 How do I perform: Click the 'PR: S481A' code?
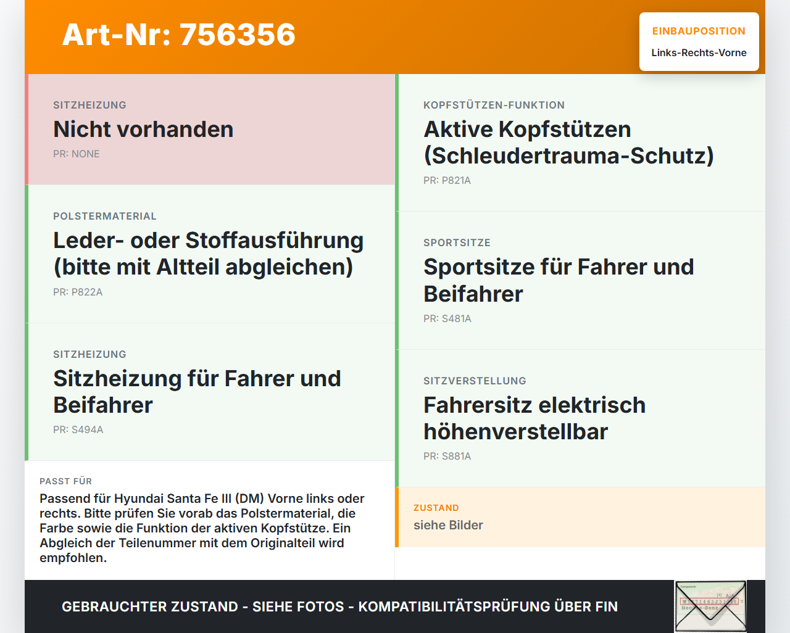coord(447,318)
